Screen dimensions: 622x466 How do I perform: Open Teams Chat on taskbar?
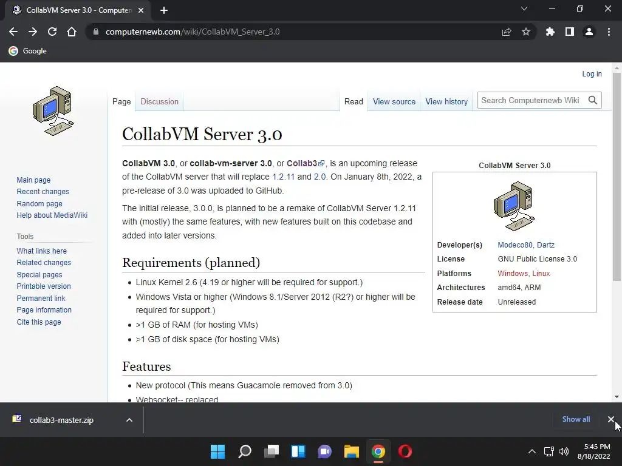(324, 451)
